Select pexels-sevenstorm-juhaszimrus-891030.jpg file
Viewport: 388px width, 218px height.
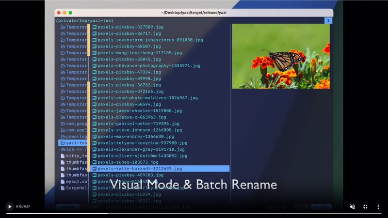click(x=150, y=40)
